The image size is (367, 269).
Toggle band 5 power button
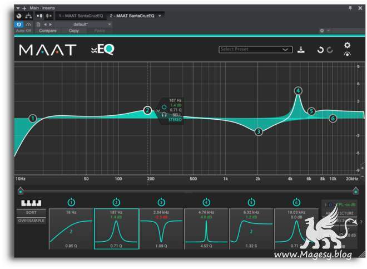251,202
